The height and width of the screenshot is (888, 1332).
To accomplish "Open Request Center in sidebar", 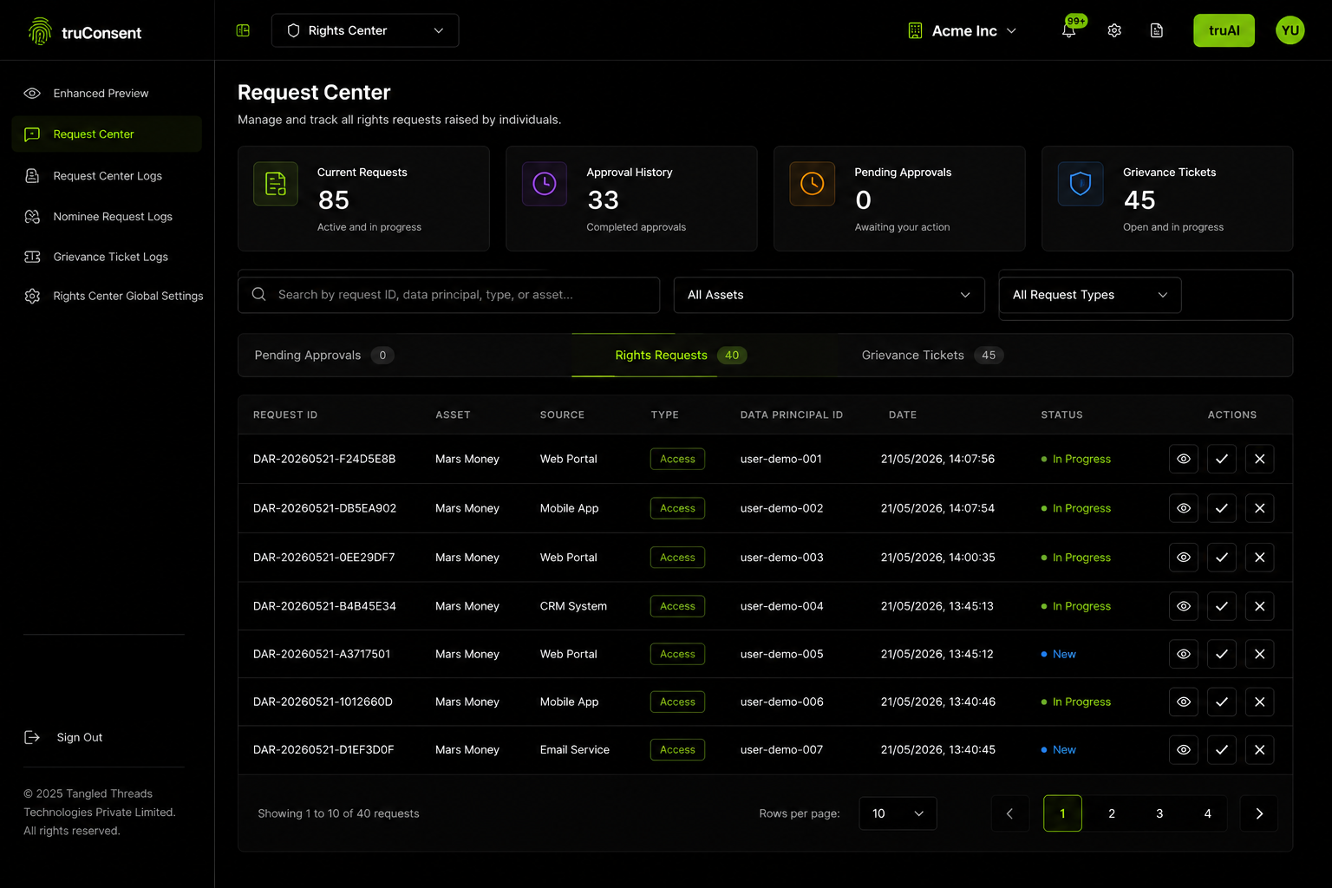I will coord(107,134).
